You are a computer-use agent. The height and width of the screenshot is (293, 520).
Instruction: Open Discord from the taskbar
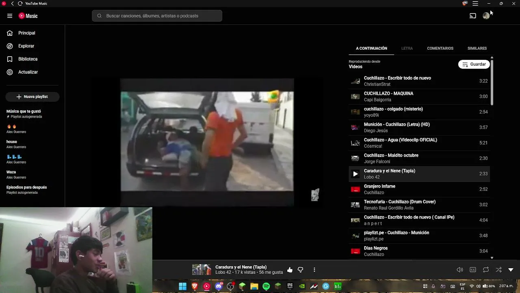pyautogui.click(x=219, y=286)
